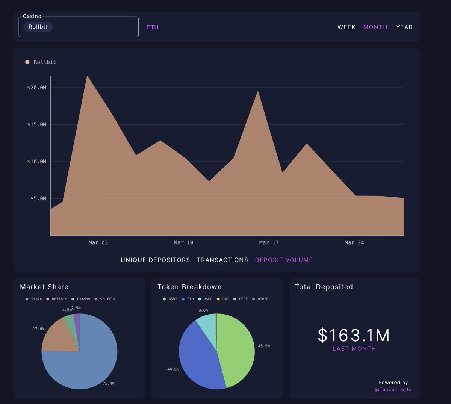Viewport: 451px width, 404px height.
Task: Click the $20.0M axis label
Action: pos(37,88)
